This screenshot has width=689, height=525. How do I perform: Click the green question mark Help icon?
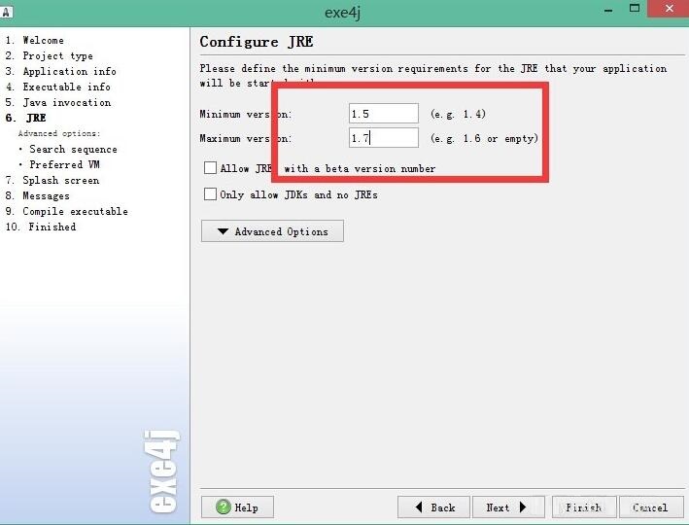224,507
